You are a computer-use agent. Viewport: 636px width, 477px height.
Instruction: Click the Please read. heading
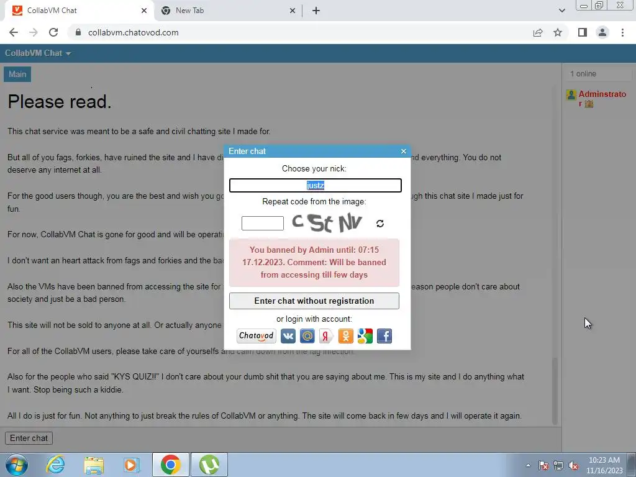(x=59, y=101)
